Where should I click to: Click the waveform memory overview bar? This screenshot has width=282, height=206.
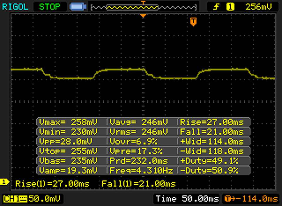pyautogui.click(x=143, y=7)
